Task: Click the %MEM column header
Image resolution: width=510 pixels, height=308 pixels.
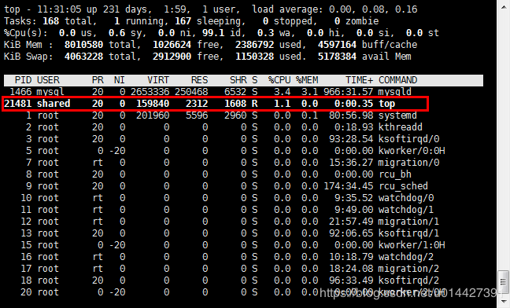Action: coord(307,80)
